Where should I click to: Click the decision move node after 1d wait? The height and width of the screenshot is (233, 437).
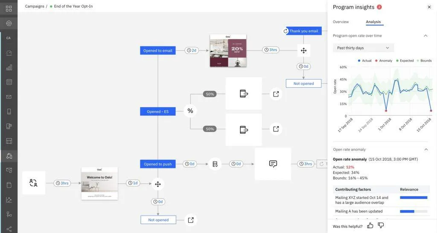158,184
